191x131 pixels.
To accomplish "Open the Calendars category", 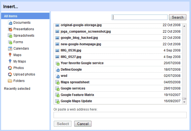I will 21,49.
